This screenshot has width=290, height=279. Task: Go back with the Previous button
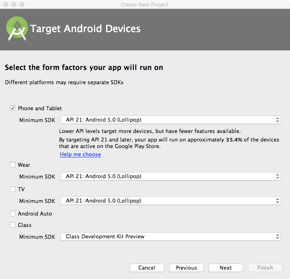tap(186, 268)
